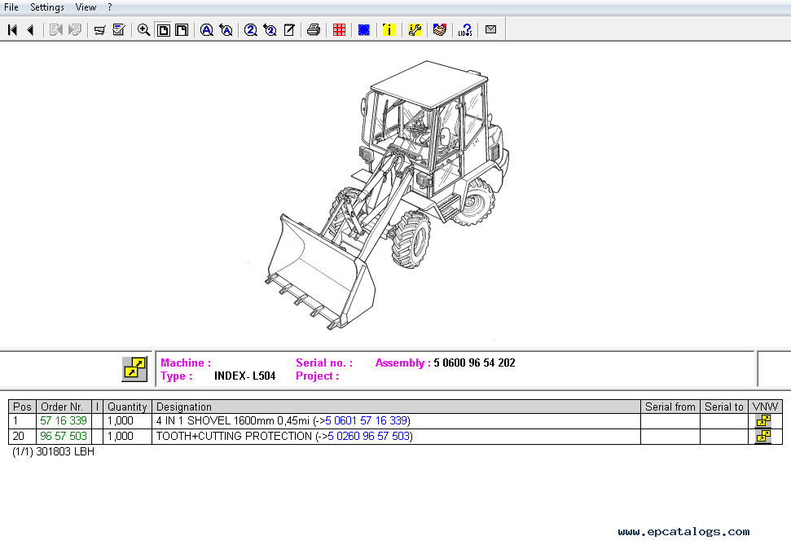Open the shopping cart from the toolbar

[100, 30]
